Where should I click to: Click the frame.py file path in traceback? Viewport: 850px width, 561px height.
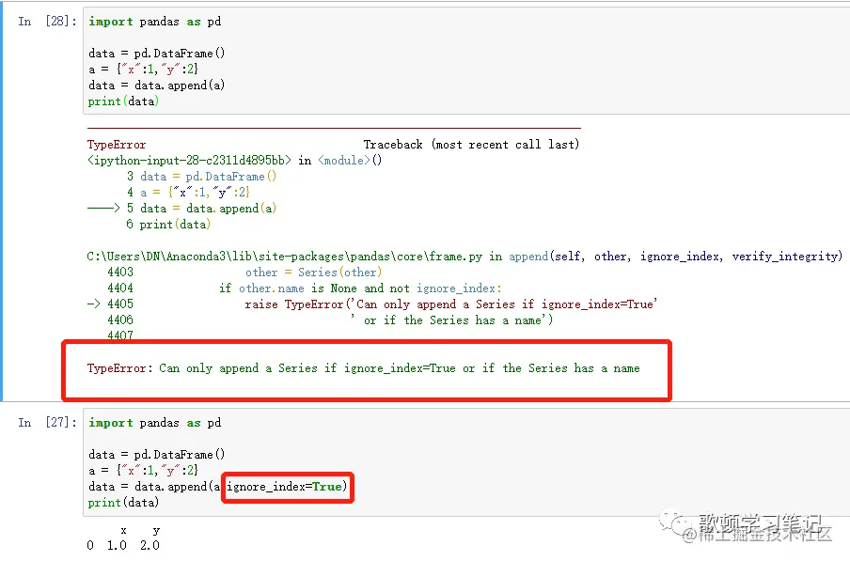[x=285, y=257]
